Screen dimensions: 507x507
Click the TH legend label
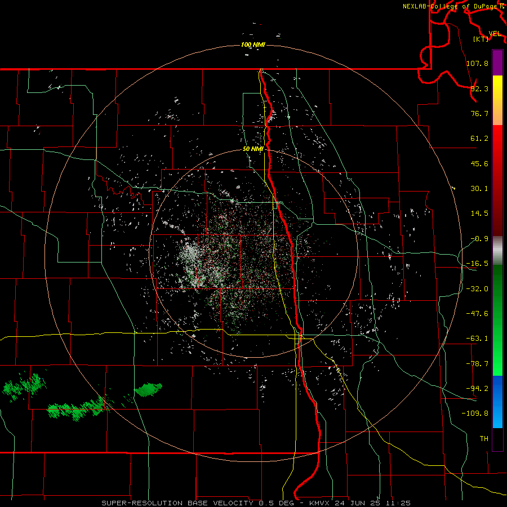(x=484, y=439)
